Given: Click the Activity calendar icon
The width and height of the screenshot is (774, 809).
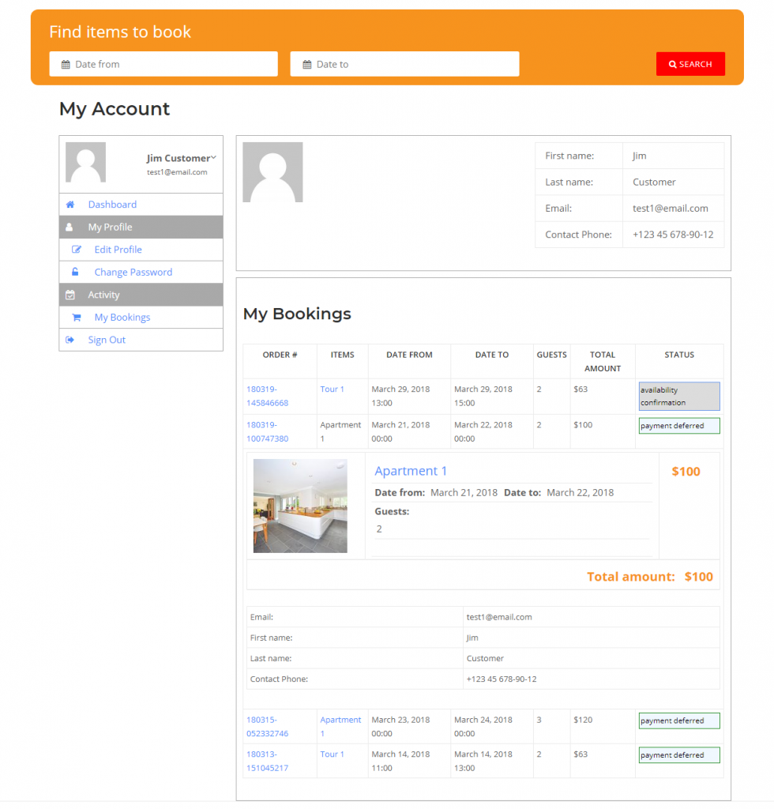Looking at the screenshot, I should (70, 295).
